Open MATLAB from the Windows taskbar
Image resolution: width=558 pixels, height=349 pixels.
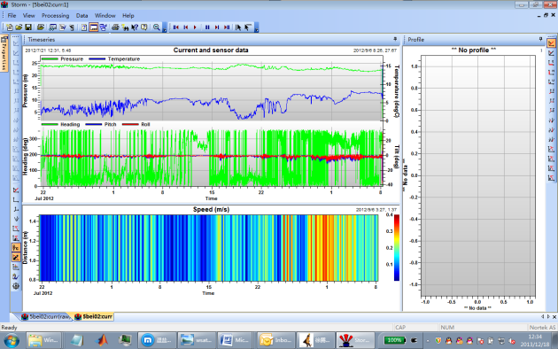pyautogui.click(x=102, y=340)
